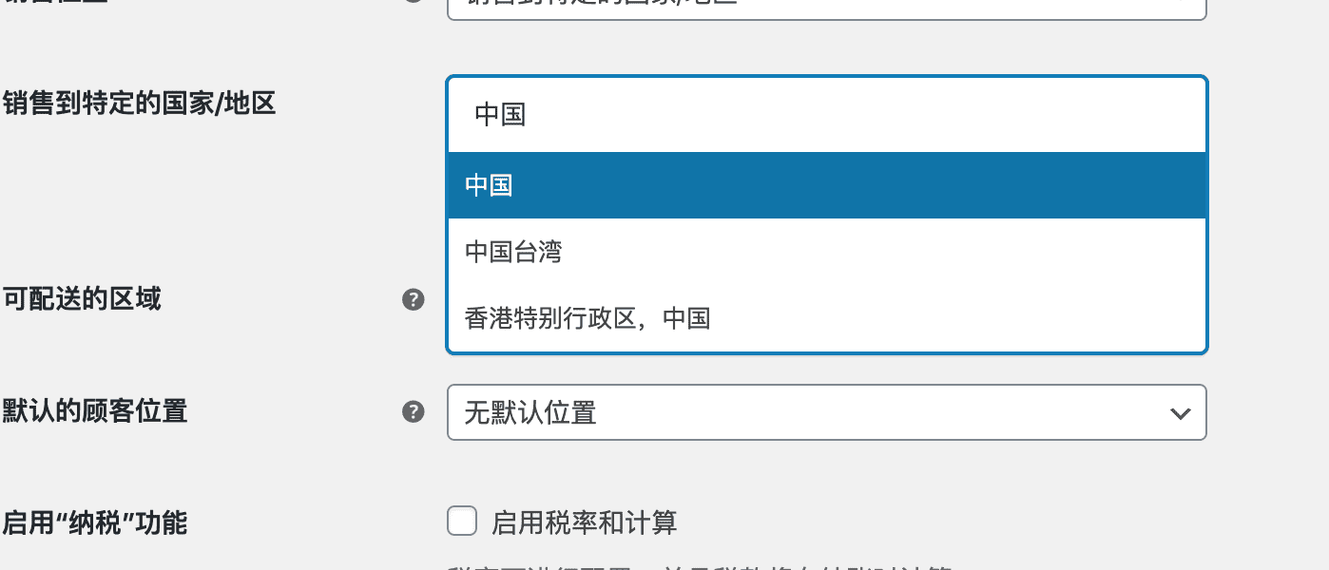The height and width of the screenshot is (570, 1329).
Task: Click the help icon beside 默认的顾客位置
Action: click(x=414, y=411)
